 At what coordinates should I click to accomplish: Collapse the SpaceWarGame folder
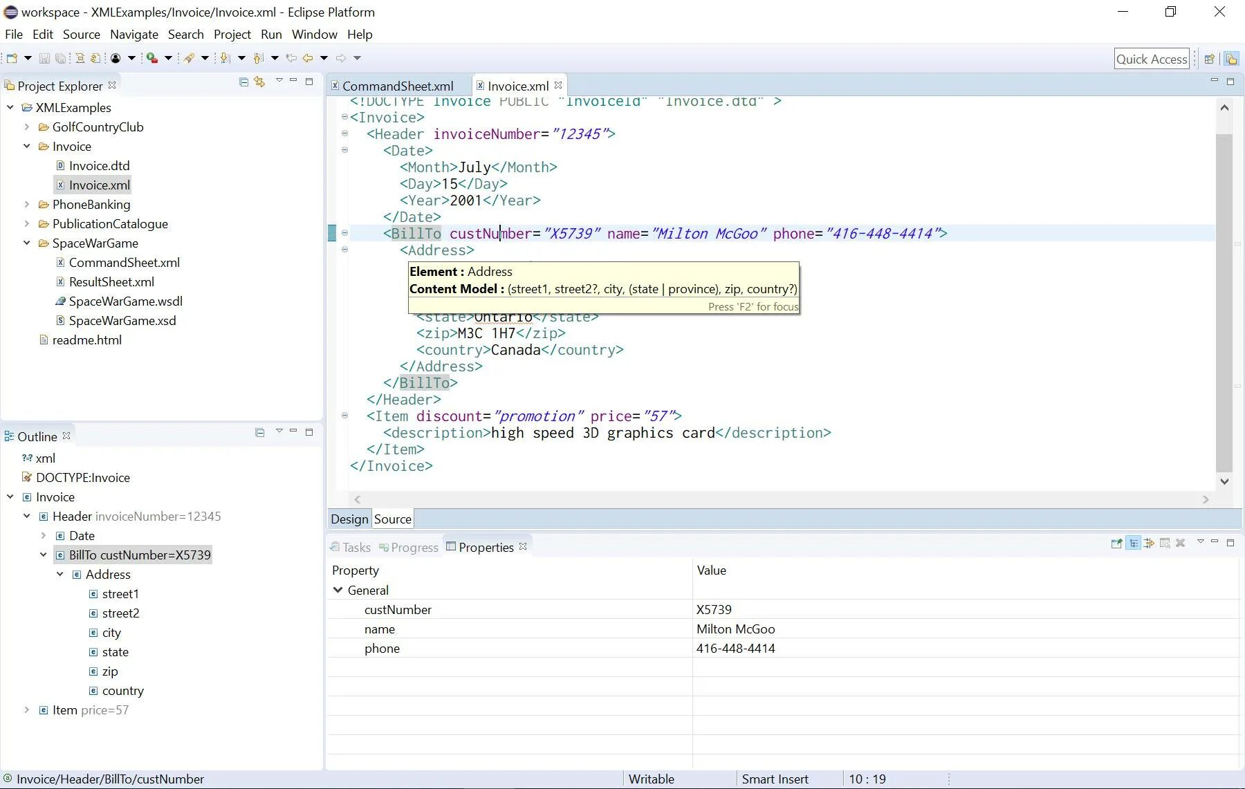(27, 243)
